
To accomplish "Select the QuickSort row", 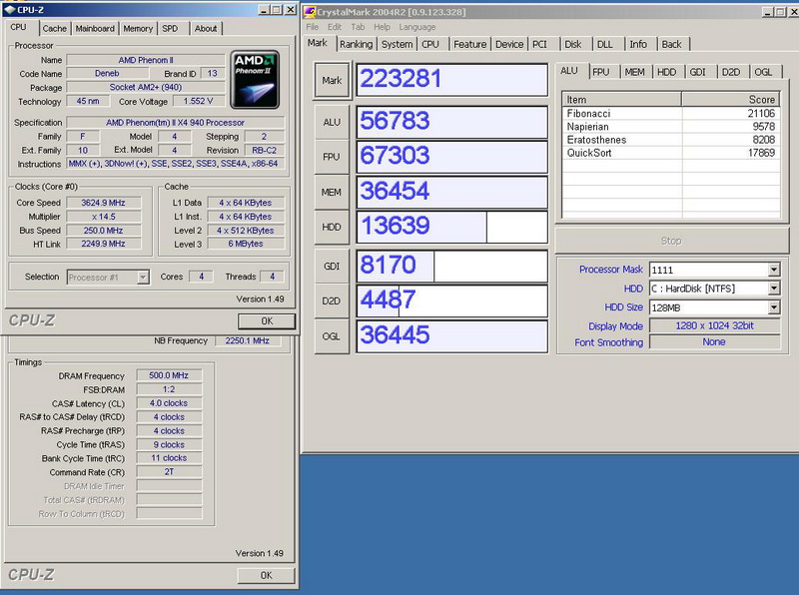I will [x=670, y=153].
